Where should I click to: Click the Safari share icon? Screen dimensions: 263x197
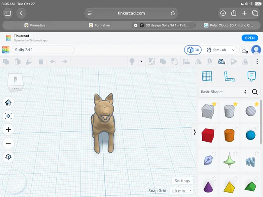point(234,13)
